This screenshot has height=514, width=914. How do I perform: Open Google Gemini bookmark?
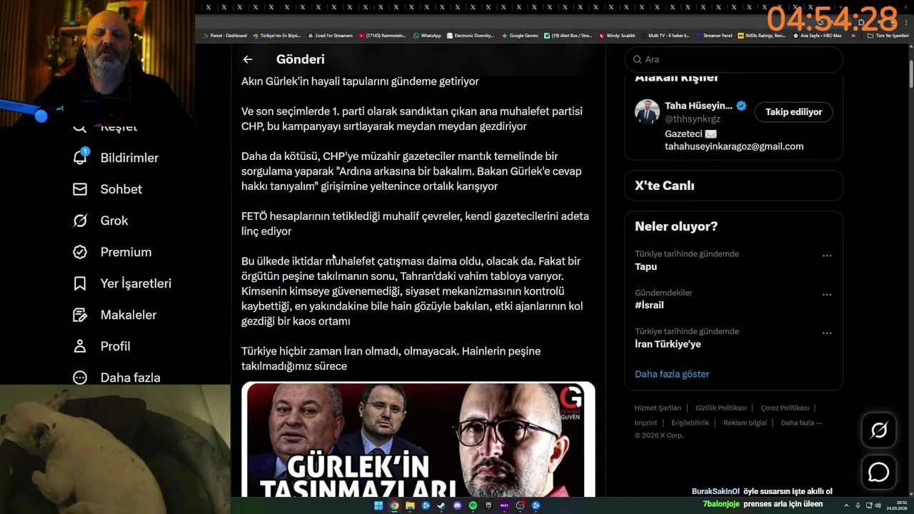[x=520, y=35]
